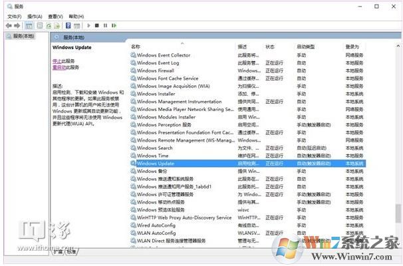This screenshot has width=403, height=266.
Task: Click the Stop Service square icon
Action: point(97,25)
